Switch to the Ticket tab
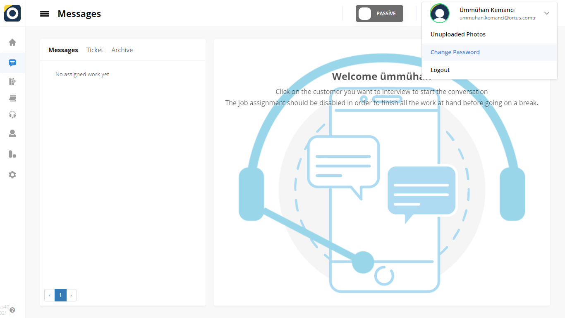This screenshot has height=318, width=565. click(95, 50)
